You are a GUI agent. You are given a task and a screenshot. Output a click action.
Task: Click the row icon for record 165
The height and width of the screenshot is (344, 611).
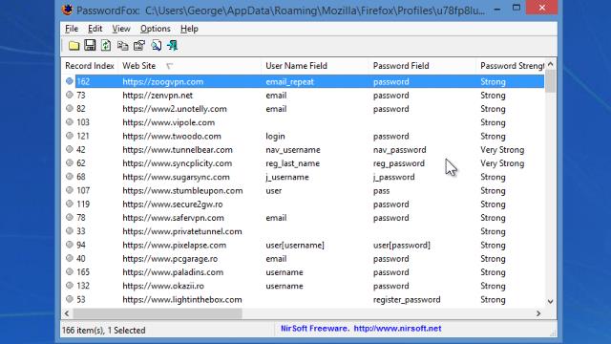click(x=70, y=271)
